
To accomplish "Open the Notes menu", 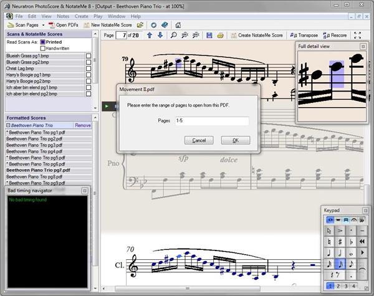I will coord(62,15).
